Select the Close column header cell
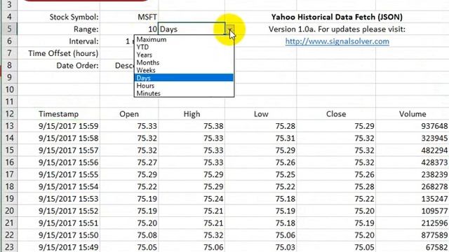The height and width of the screenshot is (252, 449). pyautogui.click(x=336, y=114)
